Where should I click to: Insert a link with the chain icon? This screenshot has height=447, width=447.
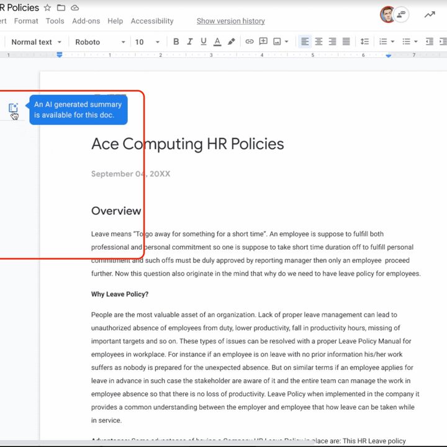(250, 42)
